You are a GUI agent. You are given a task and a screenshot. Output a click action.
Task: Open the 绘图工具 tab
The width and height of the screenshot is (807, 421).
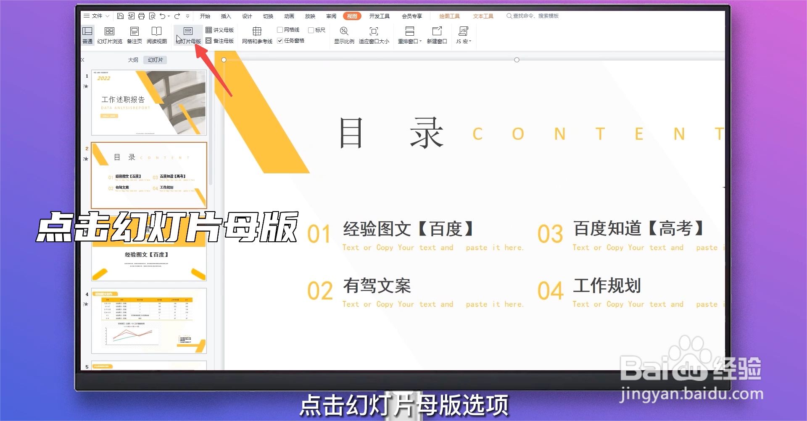(x=449, y=16)
